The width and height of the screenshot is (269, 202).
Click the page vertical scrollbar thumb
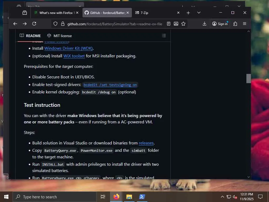pos(249,78)
